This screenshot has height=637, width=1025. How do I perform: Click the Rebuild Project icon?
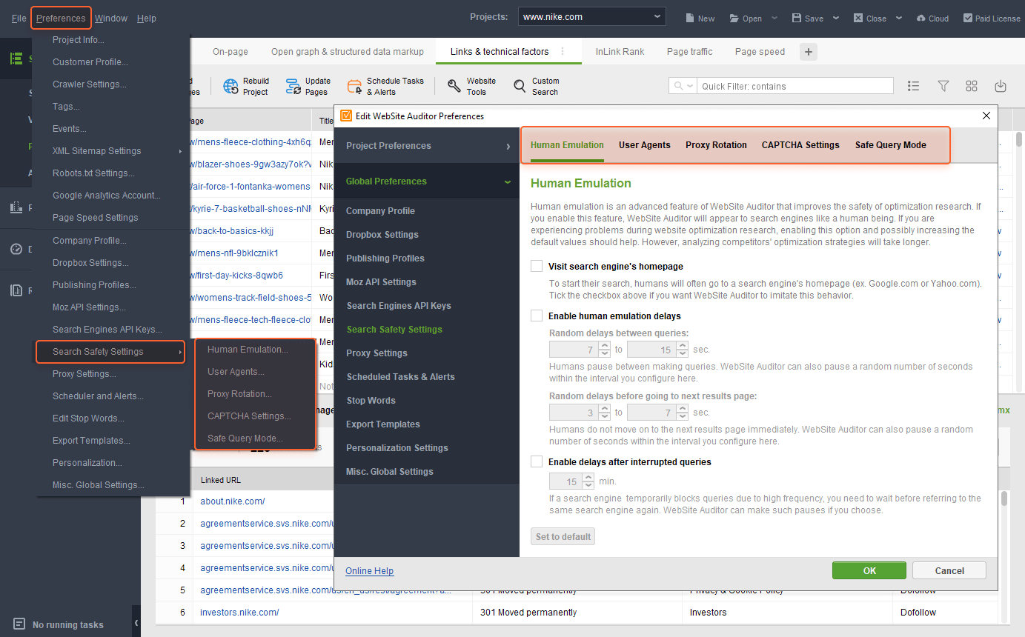coord(230,87)
